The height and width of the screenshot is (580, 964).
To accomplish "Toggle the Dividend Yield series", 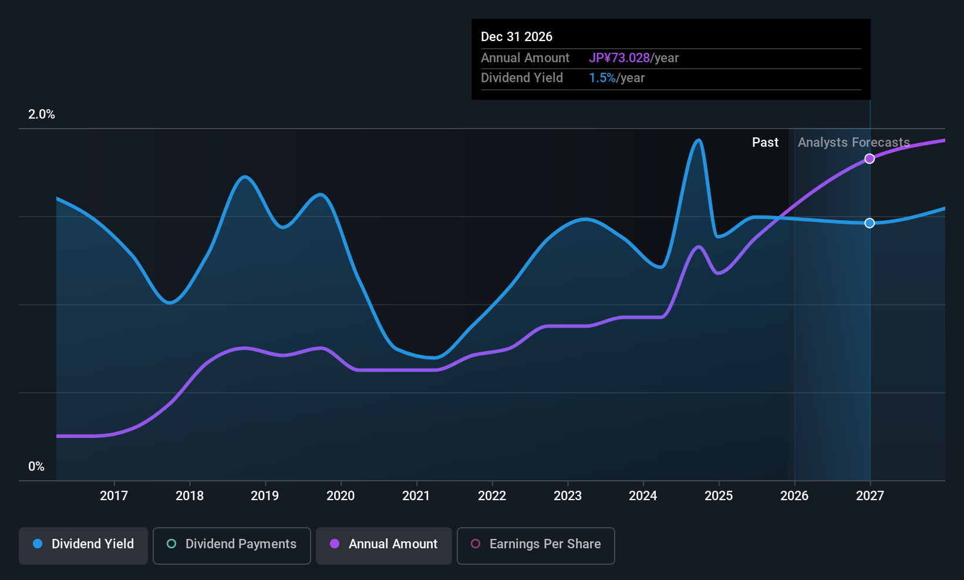I will click(83, 545).
